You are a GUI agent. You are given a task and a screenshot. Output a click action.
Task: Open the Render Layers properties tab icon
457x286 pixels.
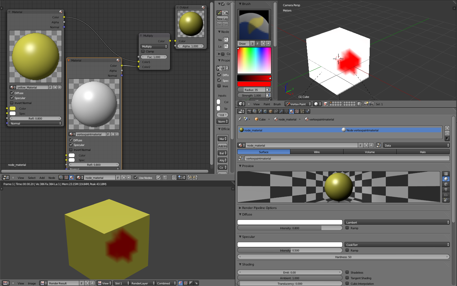tap(255, 111)
